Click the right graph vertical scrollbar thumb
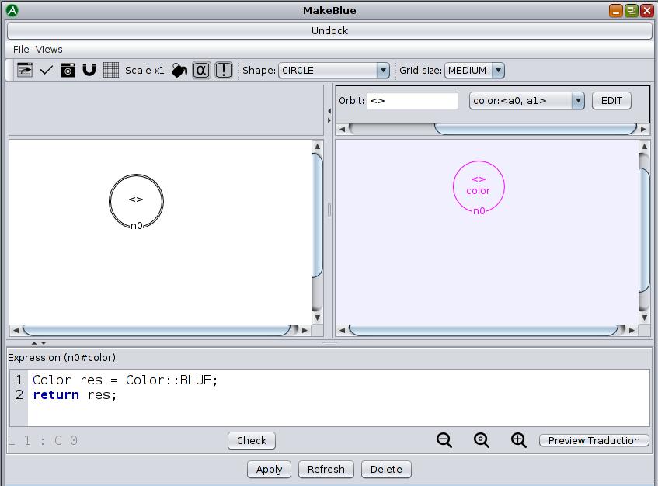 click(x=644, y=230)
